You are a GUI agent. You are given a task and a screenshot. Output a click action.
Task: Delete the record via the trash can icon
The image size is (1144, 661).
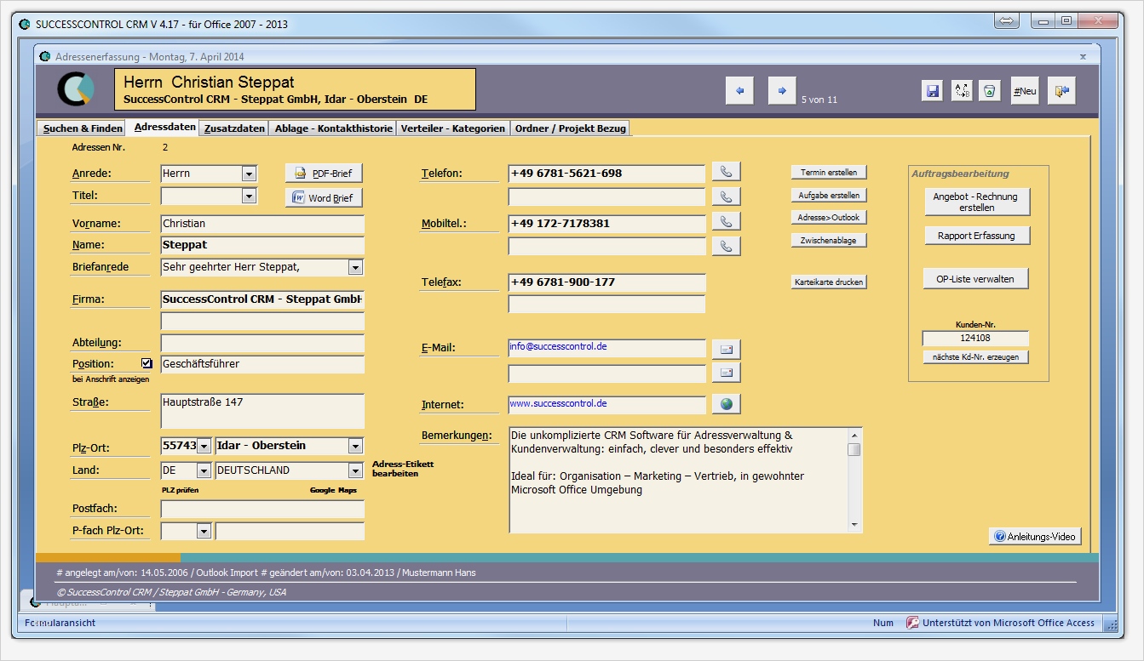click(x=989, y=89)
